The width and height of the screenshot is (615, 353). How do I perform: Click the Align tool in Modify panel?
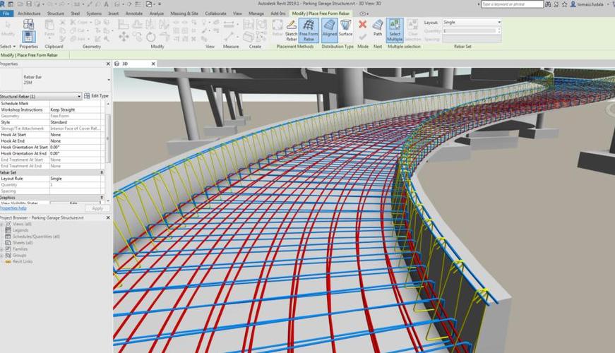click(x=124, y=24)
